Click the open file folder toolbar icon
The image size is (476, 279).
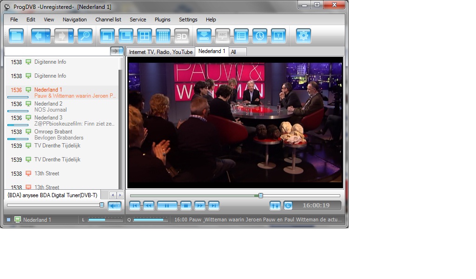click(17, 36)
